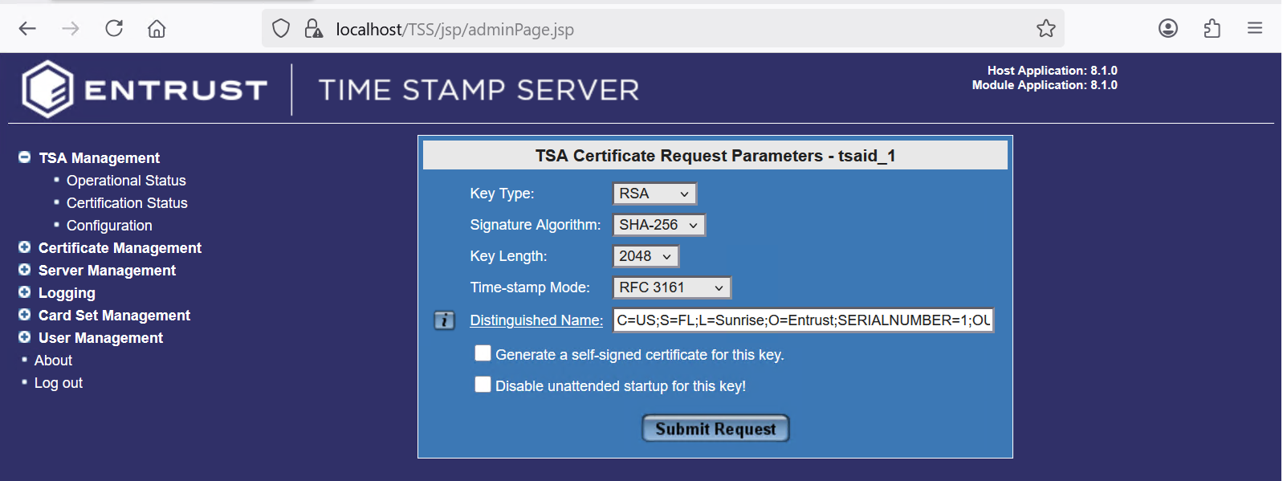Image resolution: width=1287 pixels, height=481 pixels.
Task: Expand Card Set Management section
Action: [25, 315]
